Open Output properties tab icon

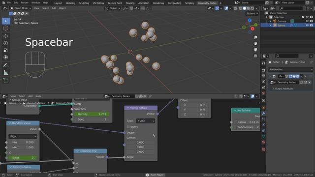264,76
